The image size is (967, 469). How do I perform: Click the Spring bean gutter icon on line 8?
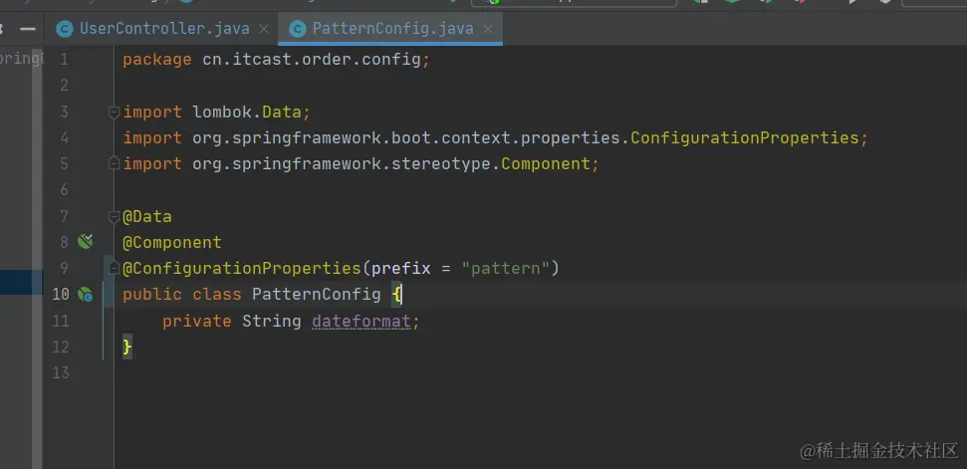coord(85,242)
